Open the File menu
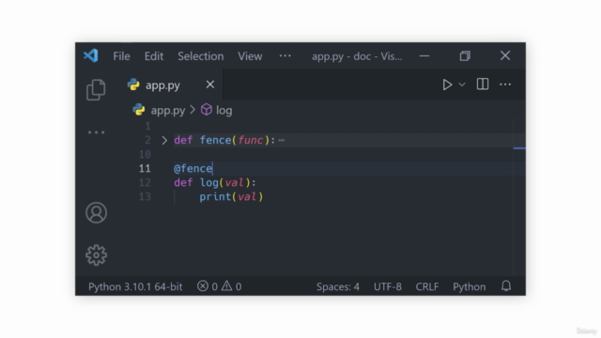Image resolution: width=601 pixels, height=338 pixels. click(x=121, y=56)
